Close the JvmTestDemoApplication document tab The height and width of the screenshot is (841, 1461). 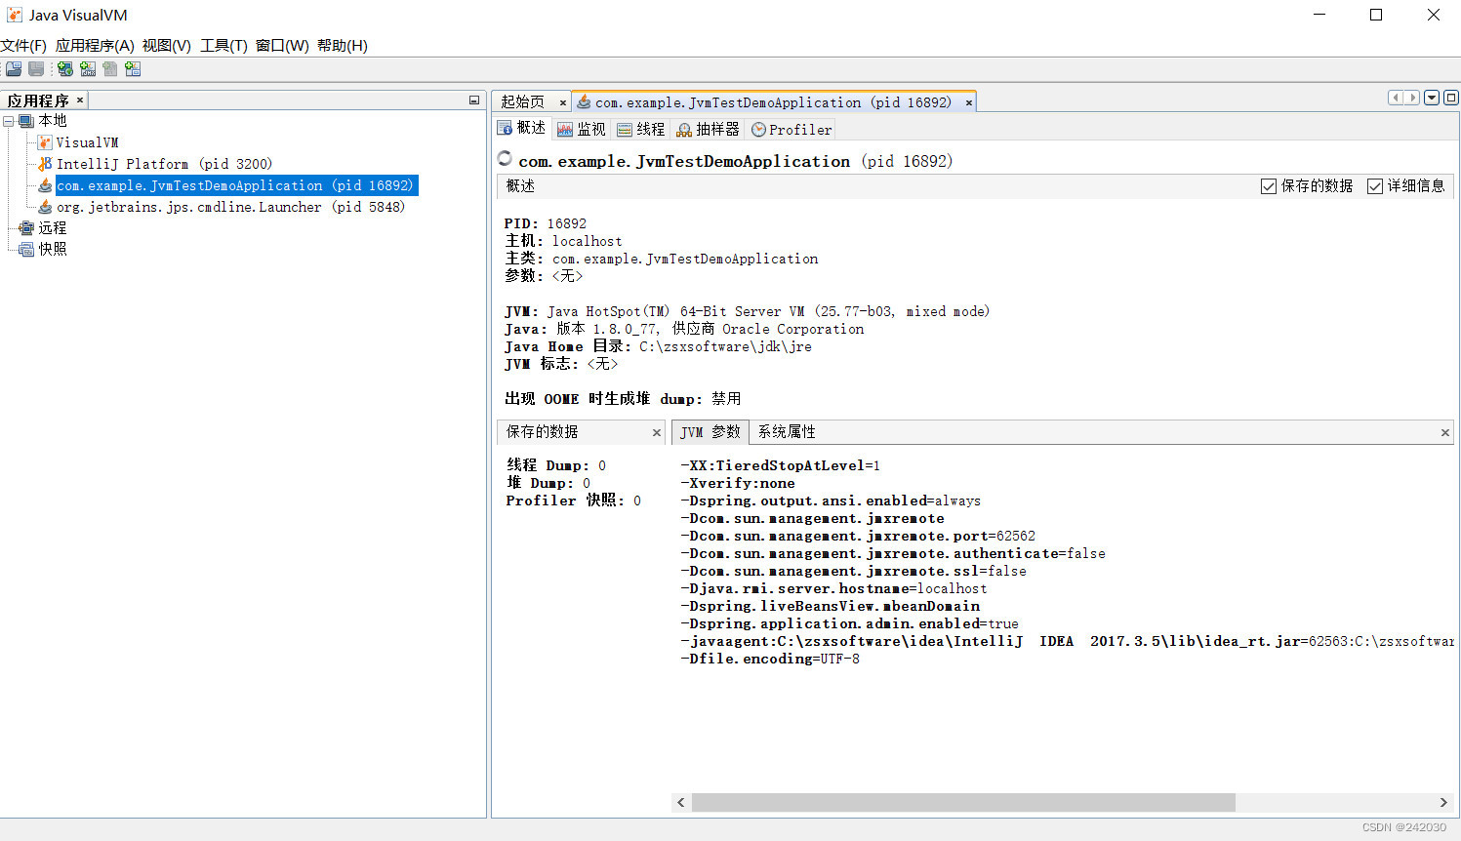pyautogui.click(x=969, y=102)
